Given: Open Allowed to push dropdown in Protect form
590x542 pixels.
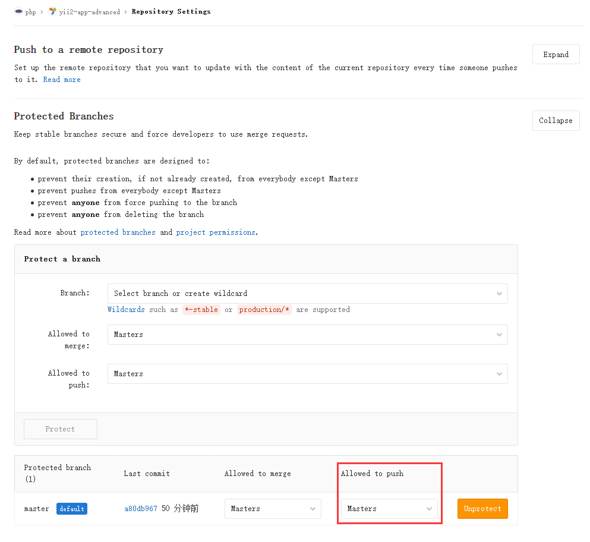Looking at the screenshot, I should tap(307, 374).
